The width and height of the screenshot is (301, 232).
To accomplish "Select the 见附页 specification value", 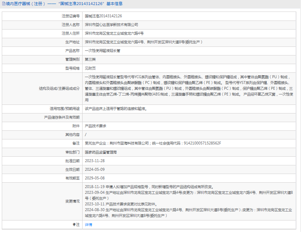I will coord(90,68).
